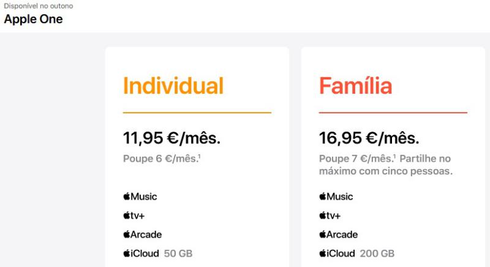Select the Família plan heading

pyautogui.click(x=356, y=86)
